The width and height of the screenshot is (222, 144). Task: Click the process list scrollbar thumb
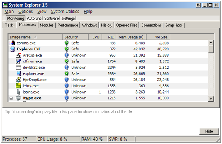tap(211, 49)
